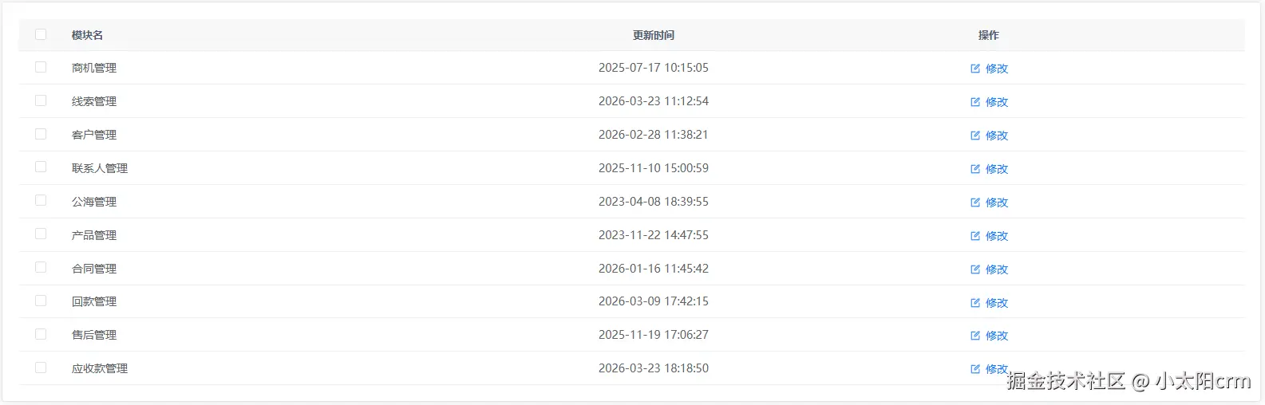Image resolution: width=1265 pixels, height=405 pixels.
Task: Select the 客户管理 row checkbox
Action: coord(41,134)
